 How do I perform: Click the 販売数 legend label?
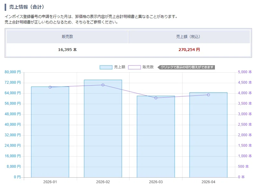[148, 67]
